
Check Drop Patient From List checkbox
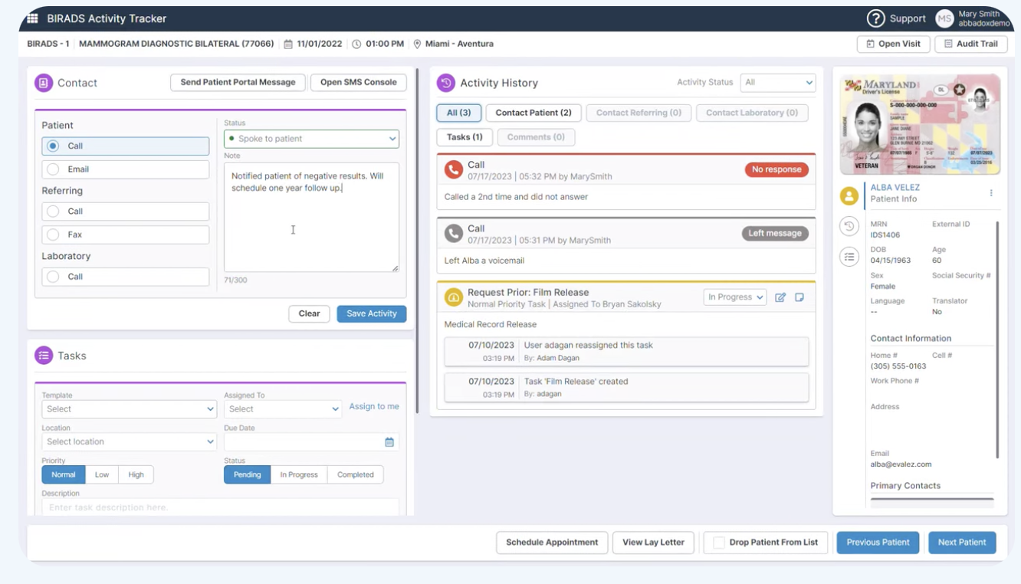(719, 543)
